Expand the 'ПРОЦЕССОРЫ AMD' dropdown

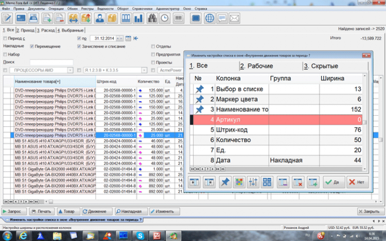coord(70,70)
